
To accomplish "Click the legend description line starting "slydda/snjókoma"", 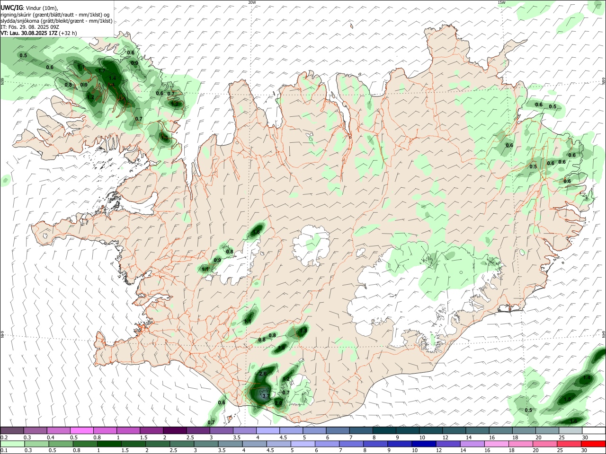I will (56, 21).
